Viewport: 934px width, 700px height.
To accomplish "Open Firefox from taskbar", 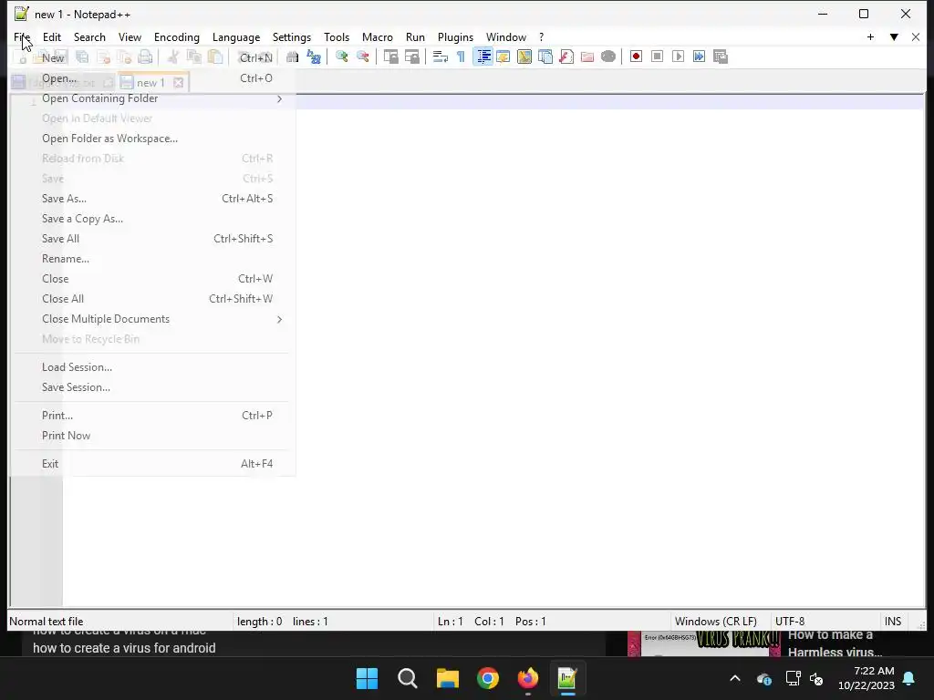I will pyautogui.click(x=528, y=678).
